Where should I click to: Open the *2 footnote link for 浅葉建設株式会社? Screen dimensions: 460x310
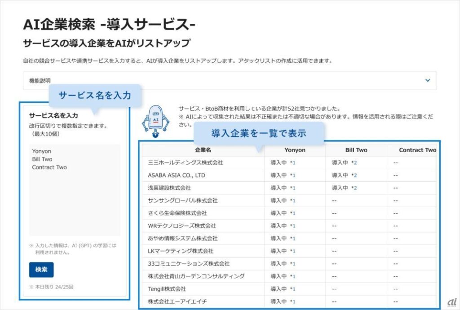354,188
